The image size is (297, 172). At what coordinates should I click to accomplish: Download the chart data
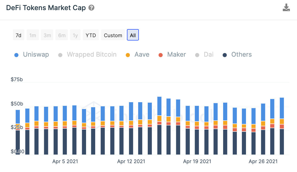[x=286, y=8]
